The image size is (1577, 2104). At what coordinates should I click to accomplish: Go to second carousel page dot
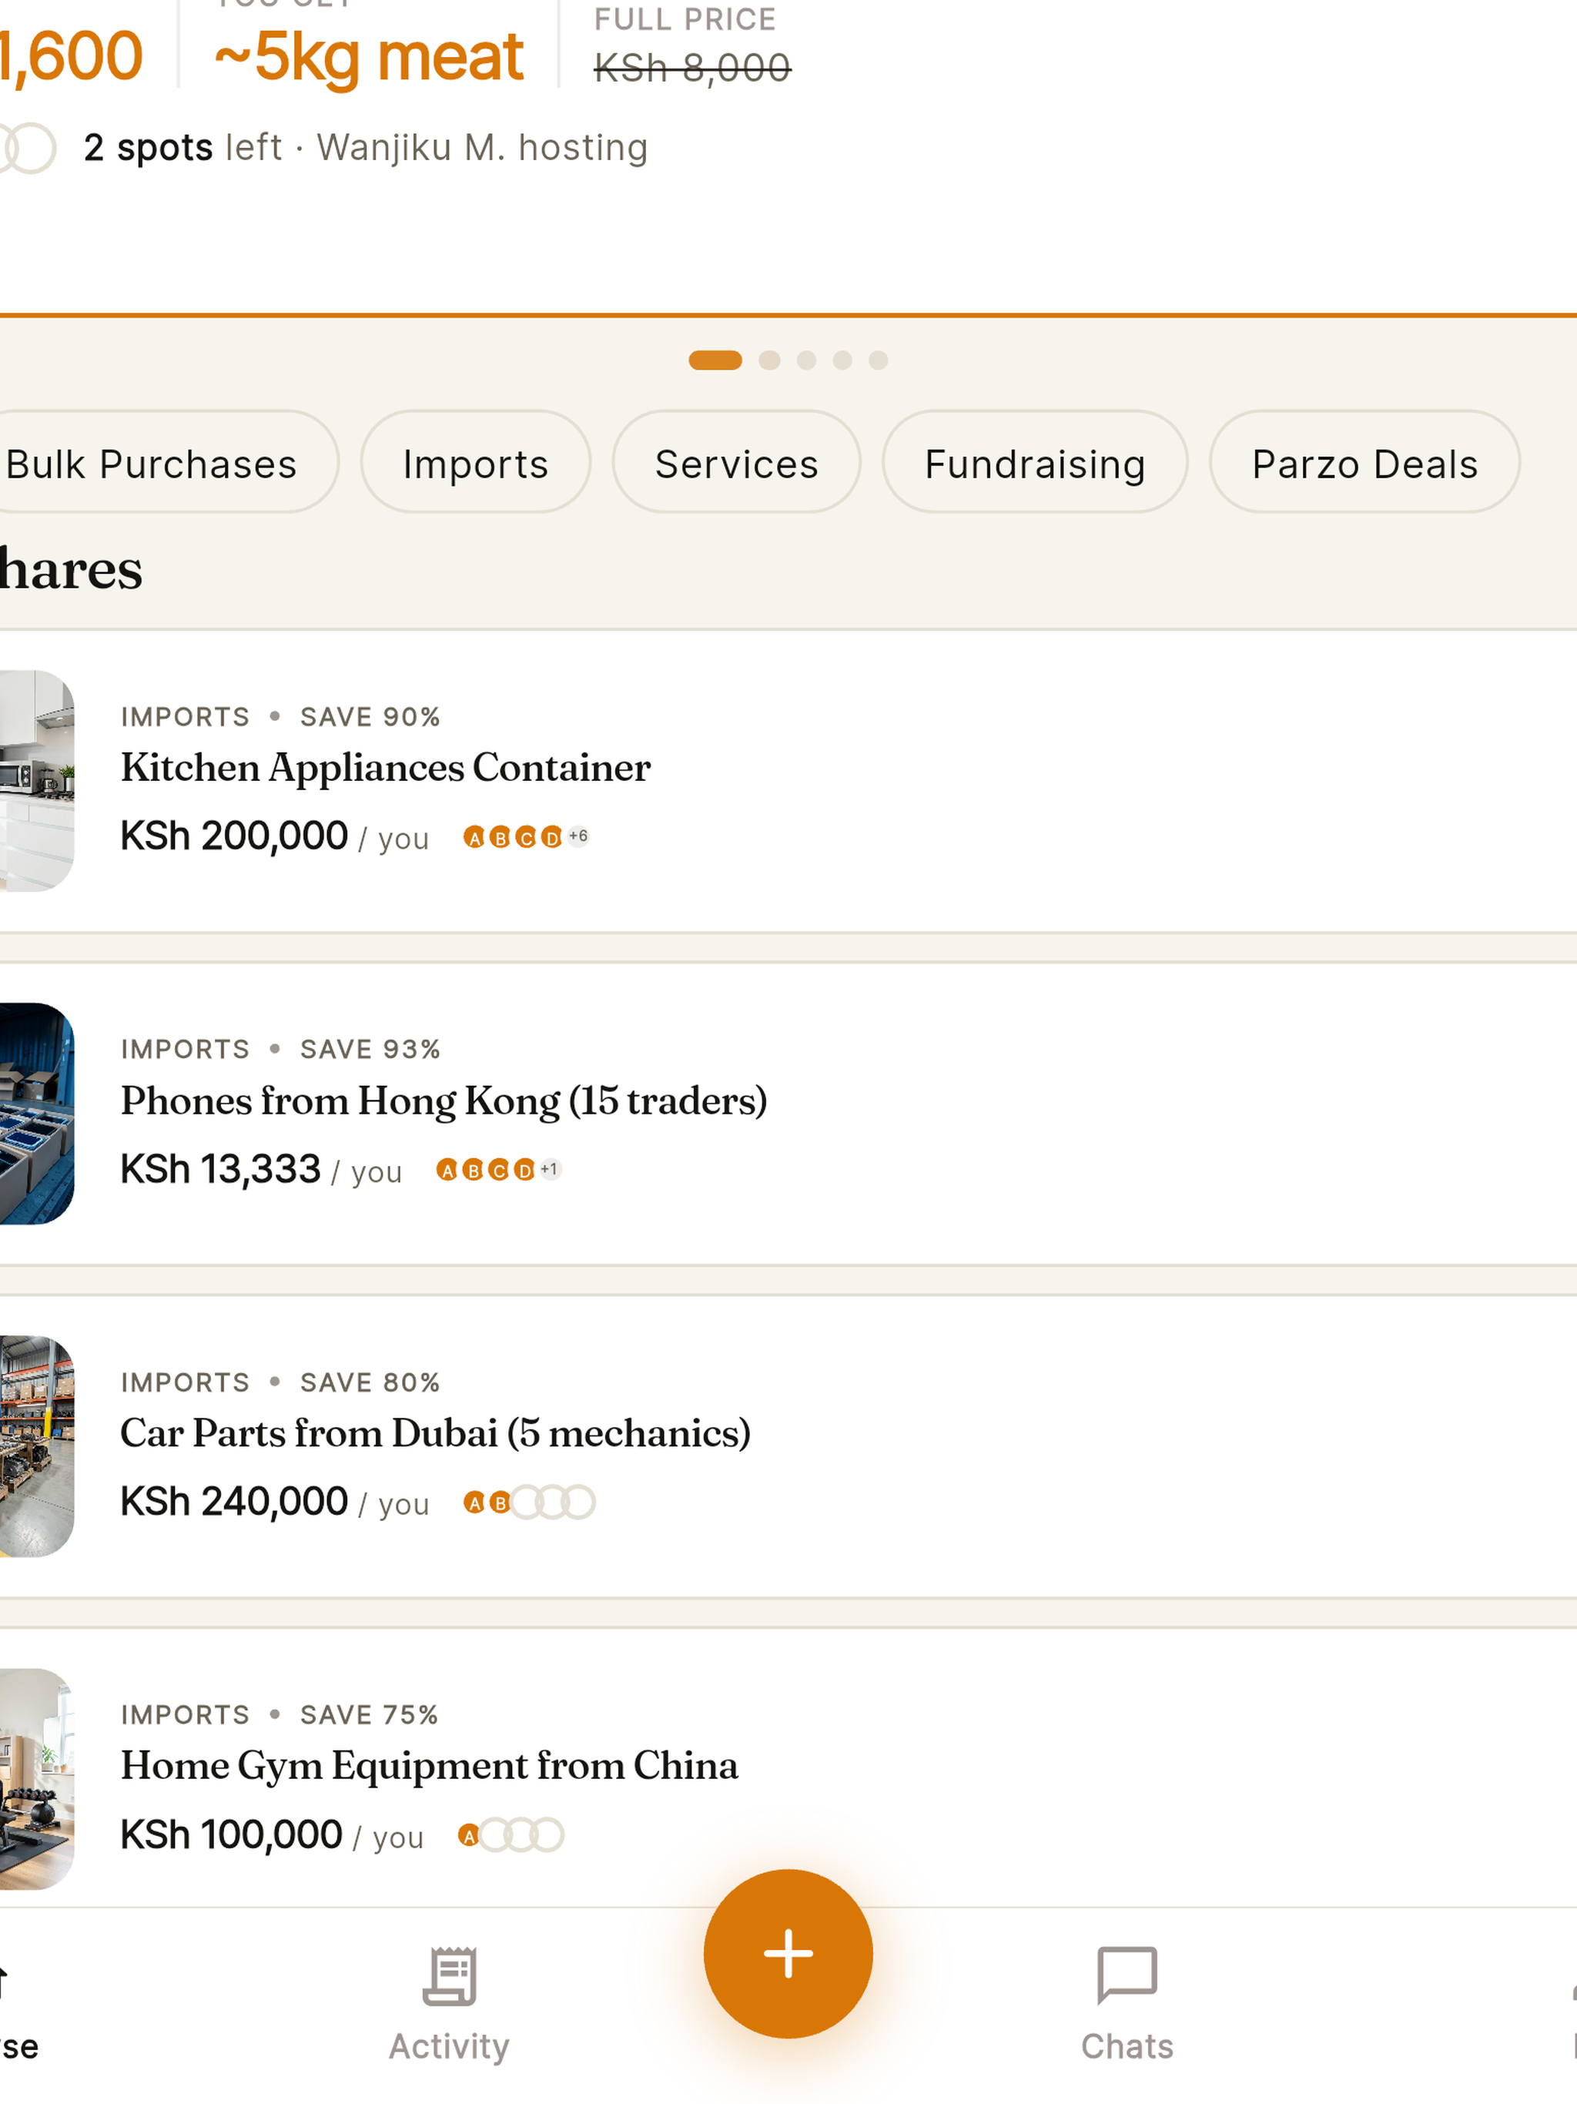[769, 360]
